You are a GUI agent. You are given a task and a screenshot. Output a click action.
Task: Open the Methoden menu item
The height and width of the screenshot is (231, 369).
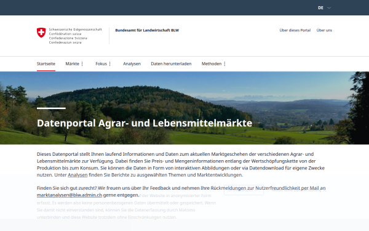(212, 63)
